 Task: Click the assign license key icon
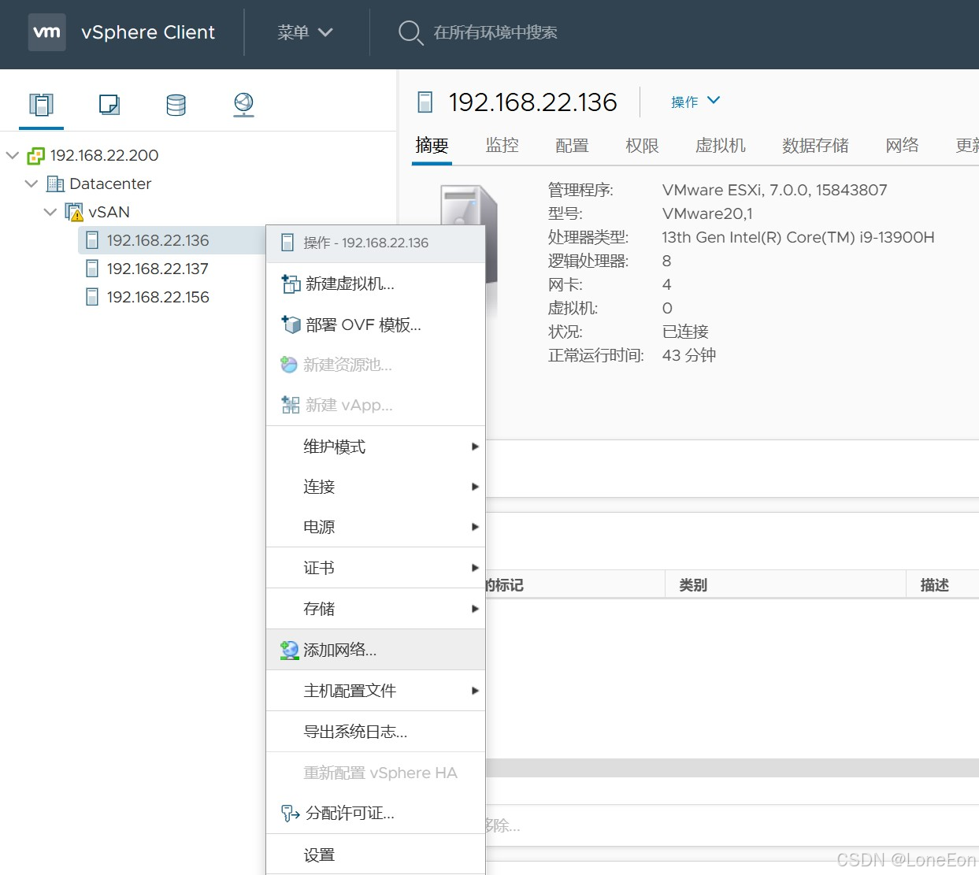point(290,814)
